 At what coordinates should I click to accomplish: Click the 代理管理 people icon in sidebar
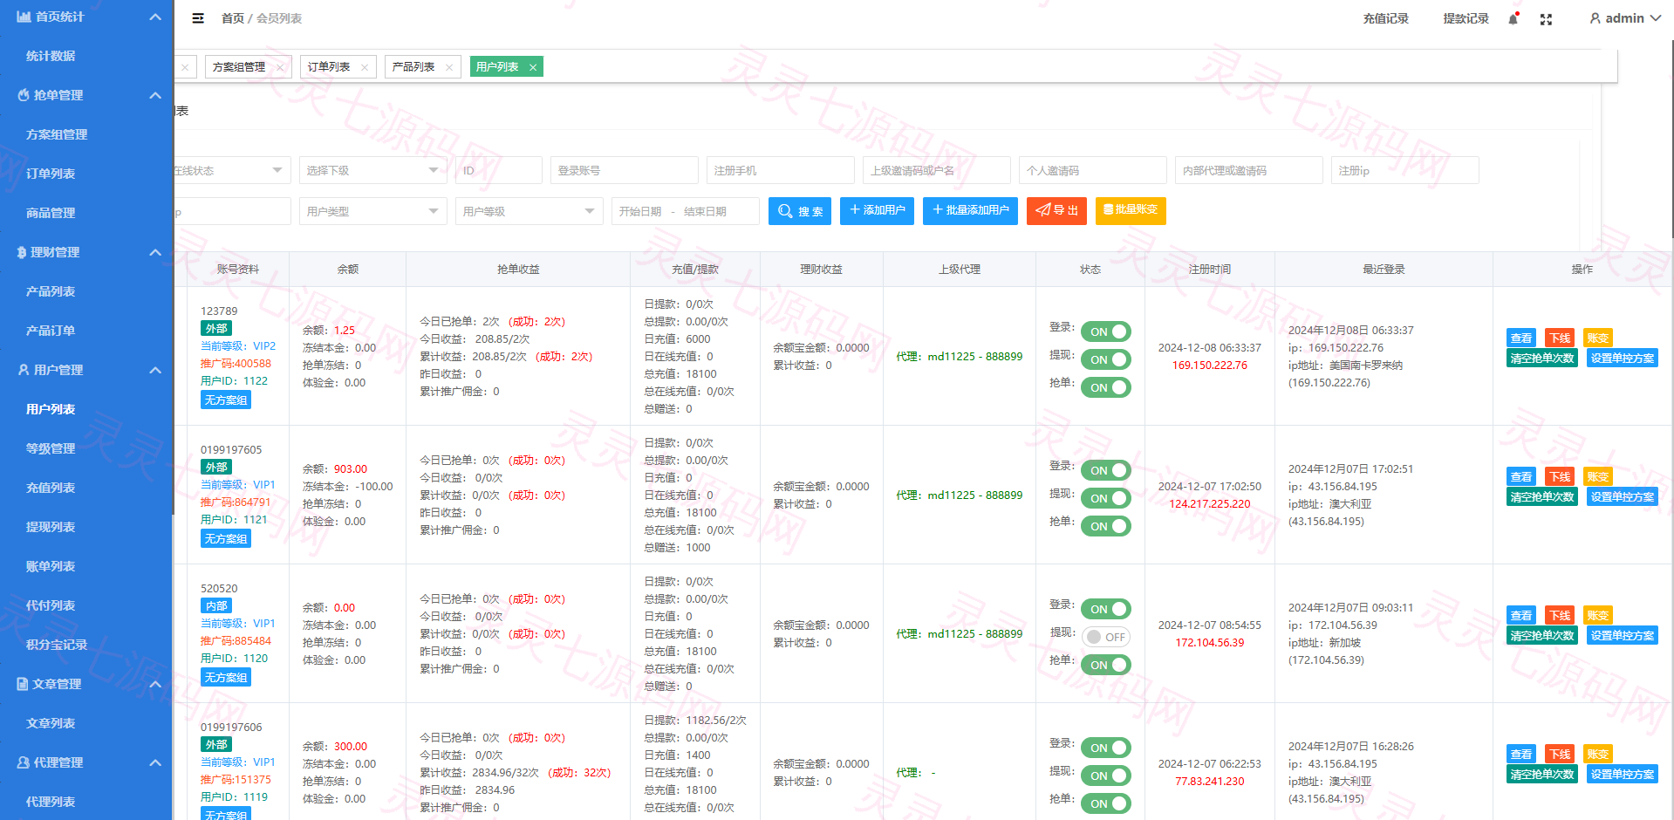click(24, 762)
